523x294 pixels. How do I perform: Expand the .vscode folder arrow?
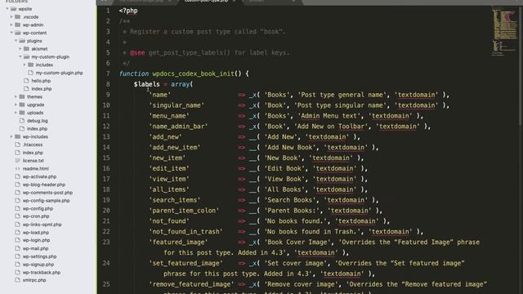[x=11, y=16]
